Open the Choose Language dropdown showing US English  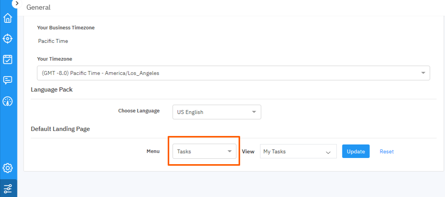pos(216,112)
